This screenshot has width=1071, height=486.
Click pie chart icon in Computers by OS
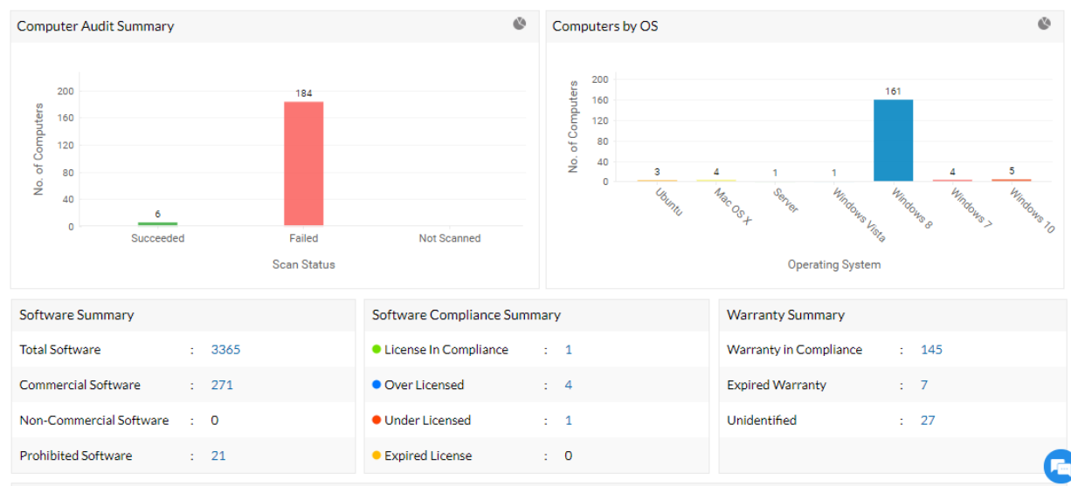(1044, 24)
